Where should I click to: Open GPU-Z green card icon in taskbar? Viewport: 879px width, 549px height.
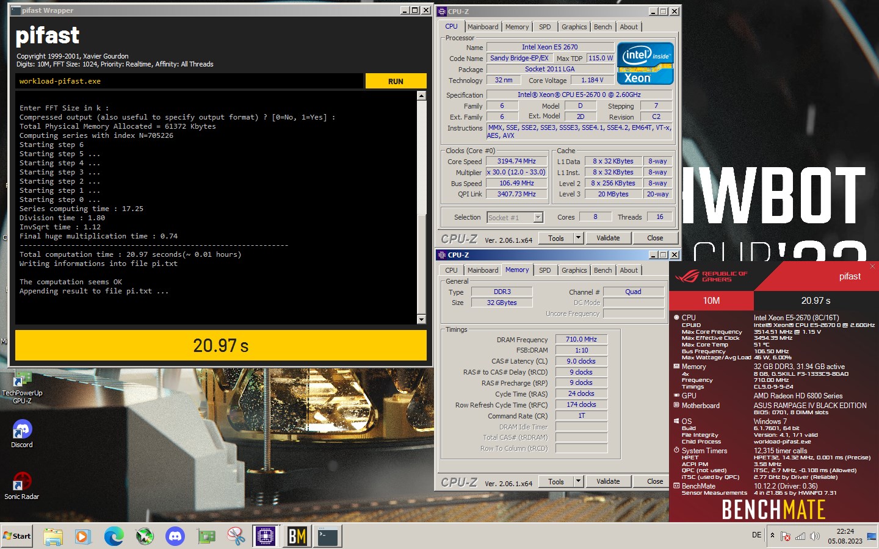pos(206,536)
